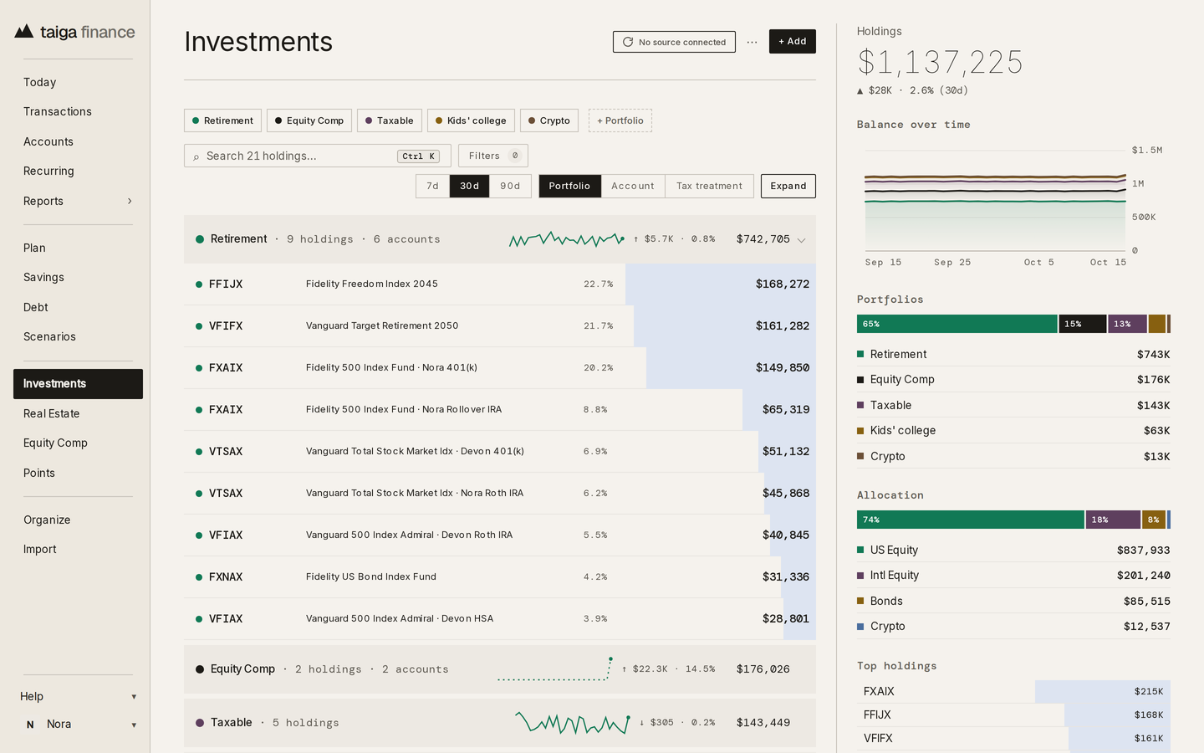Expand the Equity Comp group row

click(x=500, y=669)
